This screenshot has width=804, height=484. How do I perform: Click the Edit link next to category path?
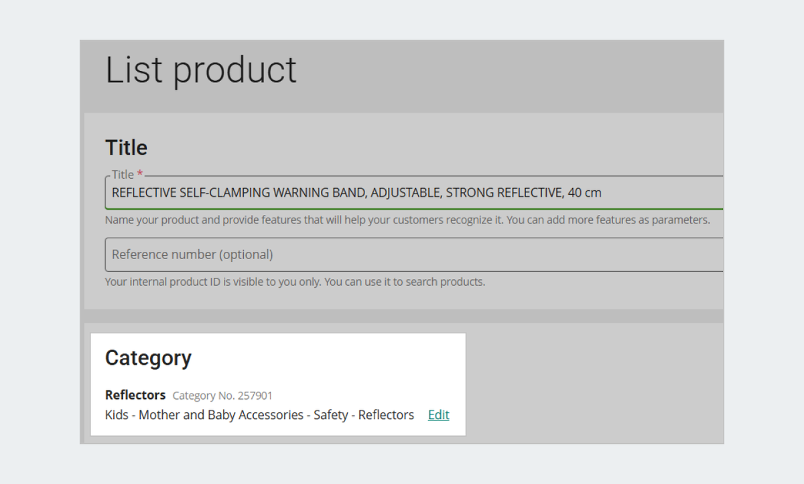[x=438, y=414]
